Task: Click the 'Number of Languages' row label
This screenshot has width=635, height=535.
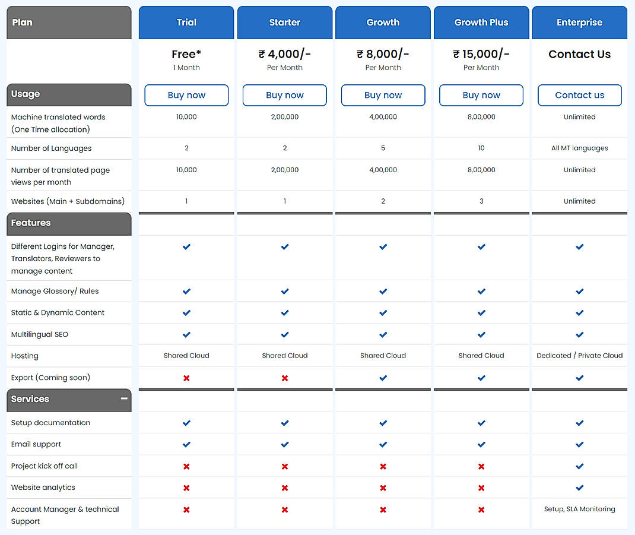Action: [x=52, y=148]
